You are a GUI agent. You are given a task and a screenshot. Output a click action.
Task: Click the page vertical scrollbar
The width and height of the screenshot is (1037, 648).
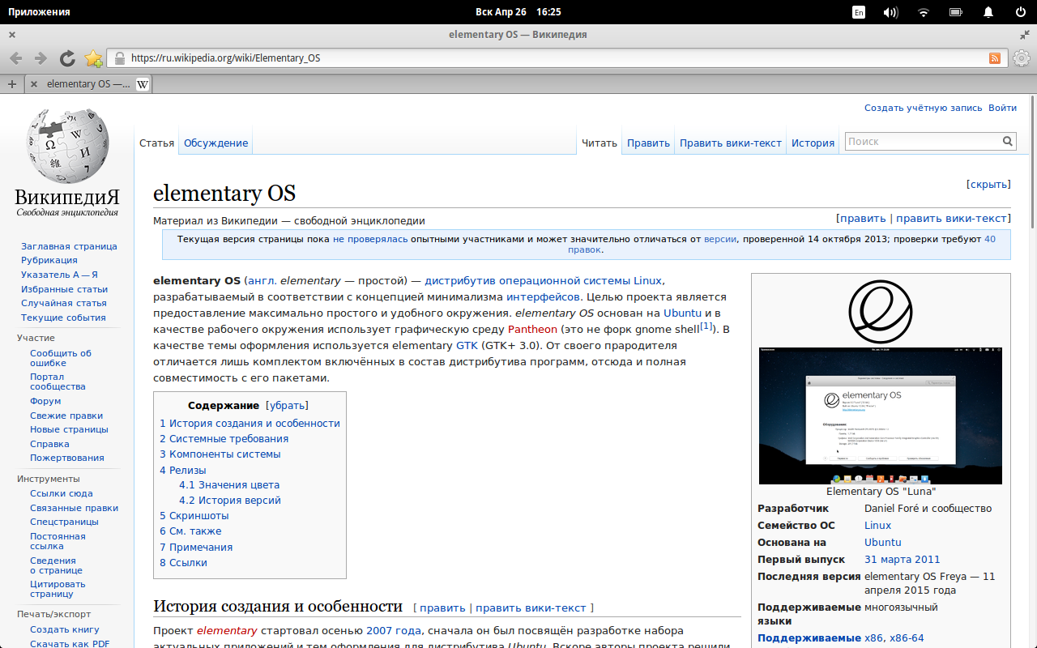click(1031, 162)
